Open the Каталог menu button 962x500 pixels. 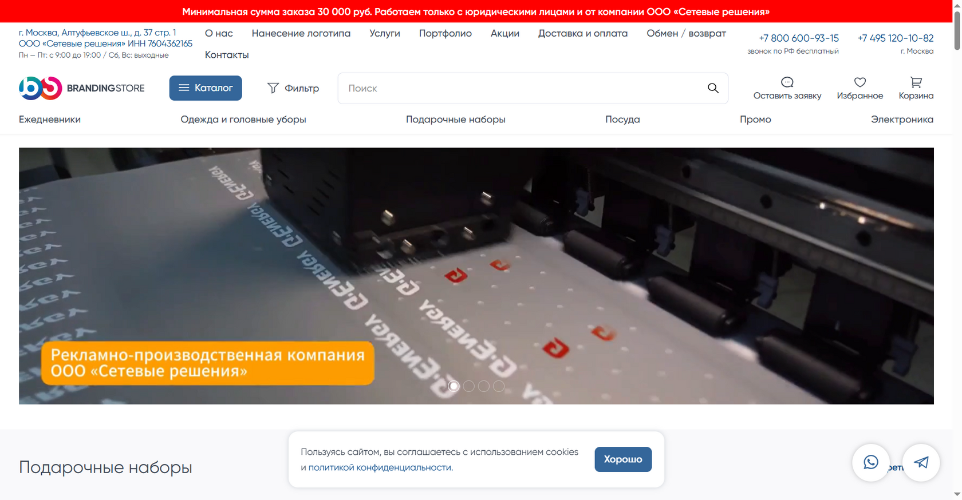[x=206, y=88]
